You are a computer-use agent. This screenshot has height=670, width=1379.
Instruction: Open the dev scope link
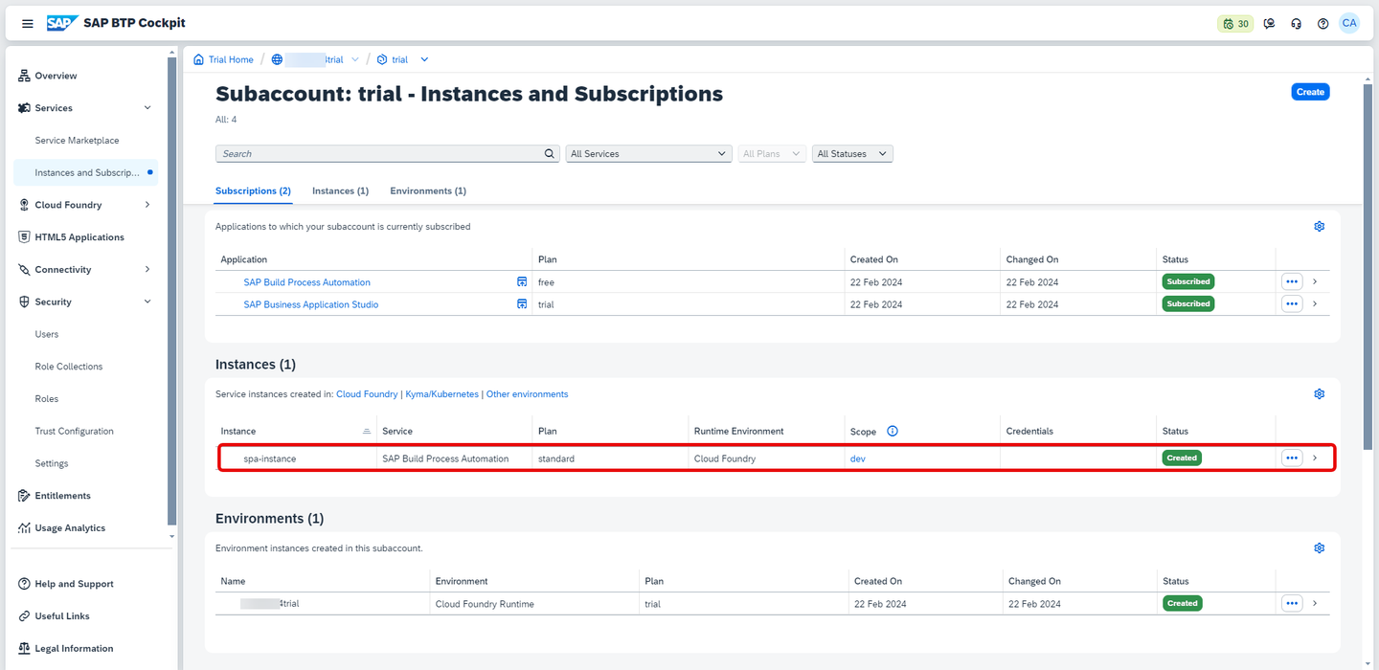click(858, 458)
